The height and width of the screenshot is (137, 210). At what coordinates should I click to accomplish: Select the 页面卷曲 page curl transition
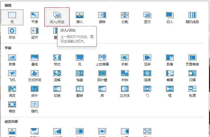(192, 60)
